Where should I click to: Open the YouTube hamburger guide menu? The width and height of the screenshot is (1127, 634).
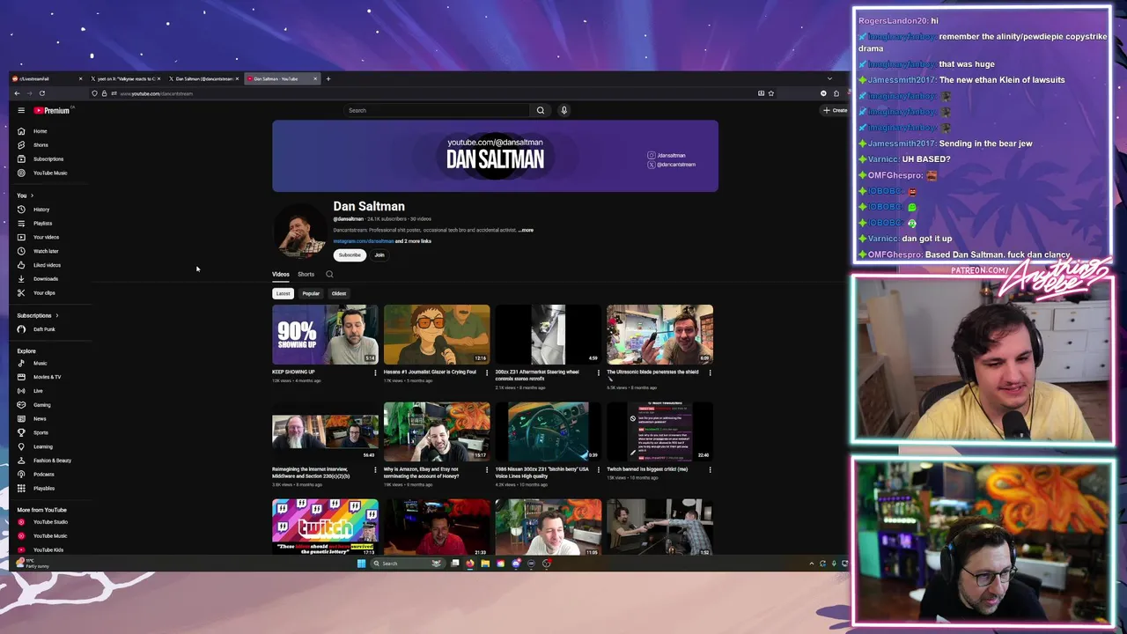[x=21, y=110]
